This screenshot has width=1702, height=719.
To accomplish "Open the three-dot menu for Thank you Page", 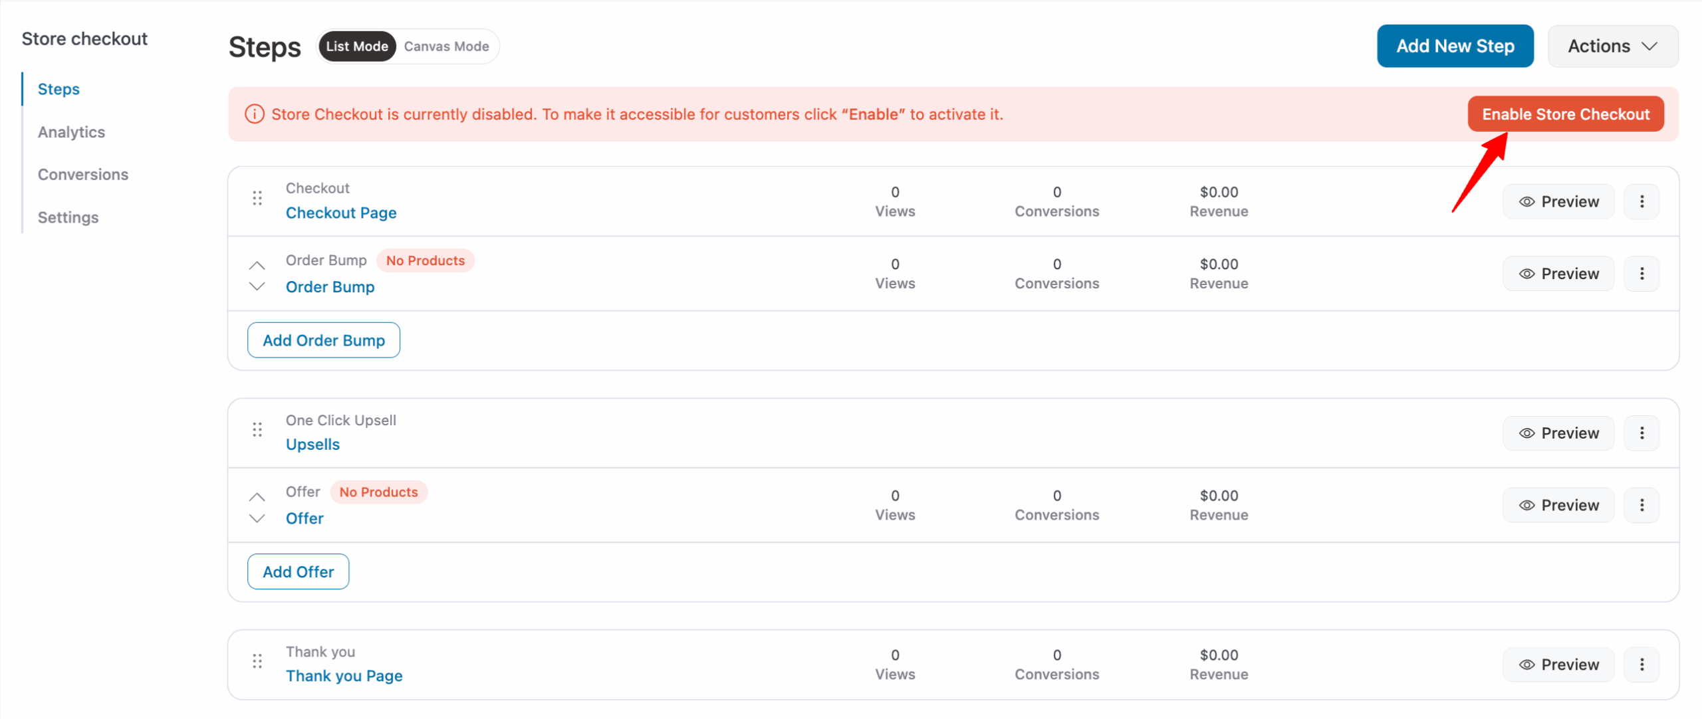I will coord(1641,665).
